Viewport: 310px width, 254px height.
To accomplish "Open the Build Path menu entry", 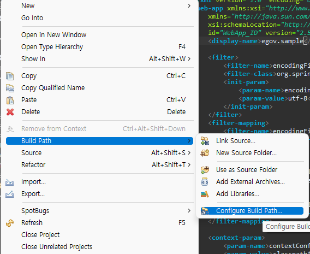I will click(99, 141).
